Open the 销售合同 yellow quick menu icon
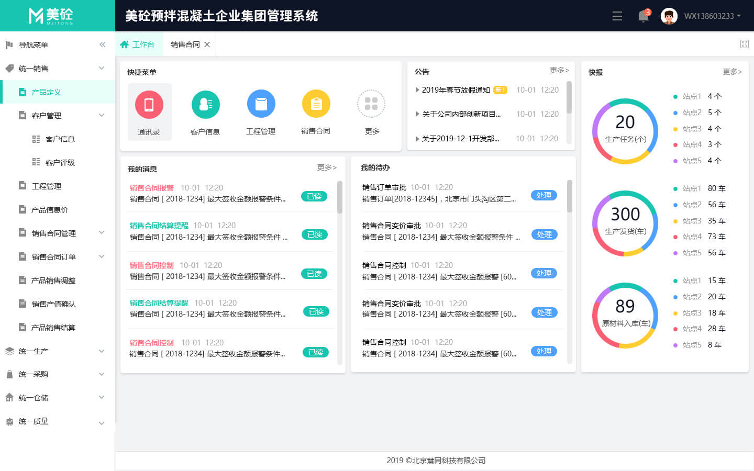Screen dimensions: 754x471 click(316, 104)
